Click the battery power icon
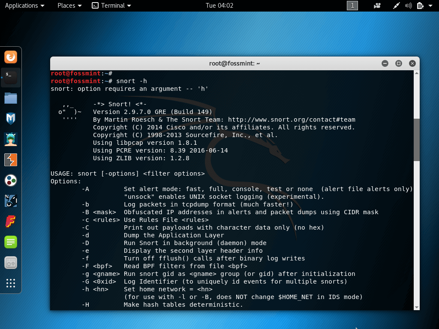The height and width of the screenshot is (329, 439). coord(420,6)
